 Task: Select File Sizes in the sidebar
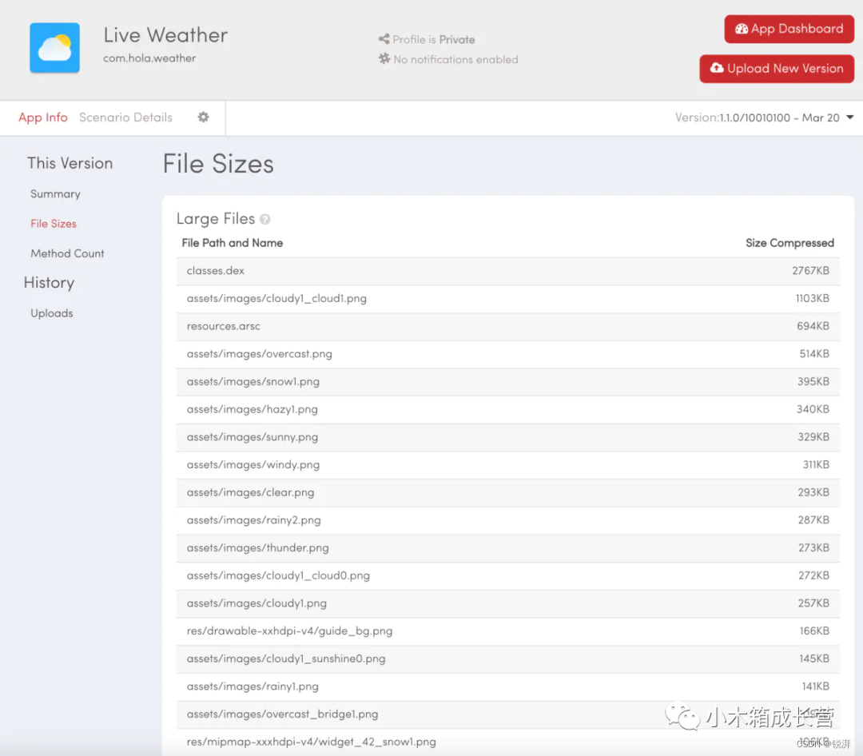click(54, 224)
